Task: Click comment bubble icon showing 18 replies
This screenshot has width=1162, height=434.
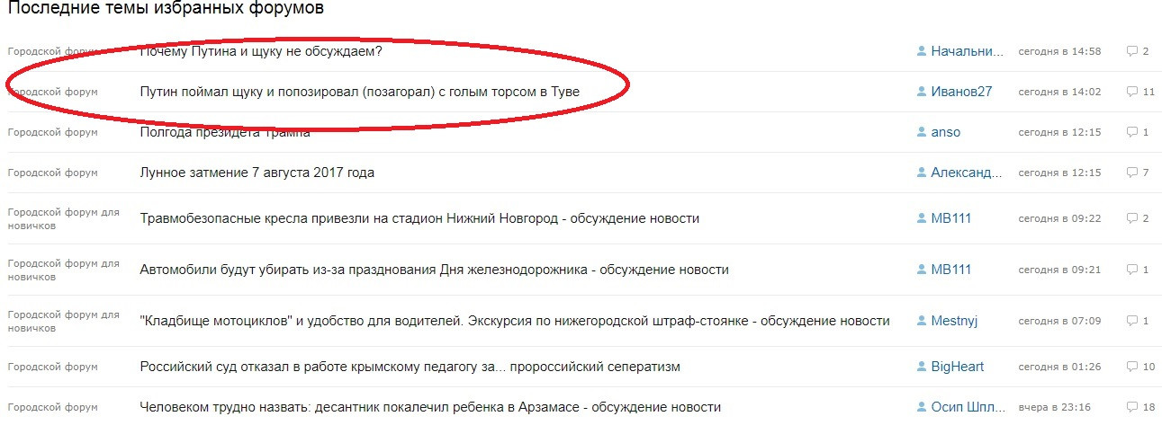Action: click(x=1132, y=407)
